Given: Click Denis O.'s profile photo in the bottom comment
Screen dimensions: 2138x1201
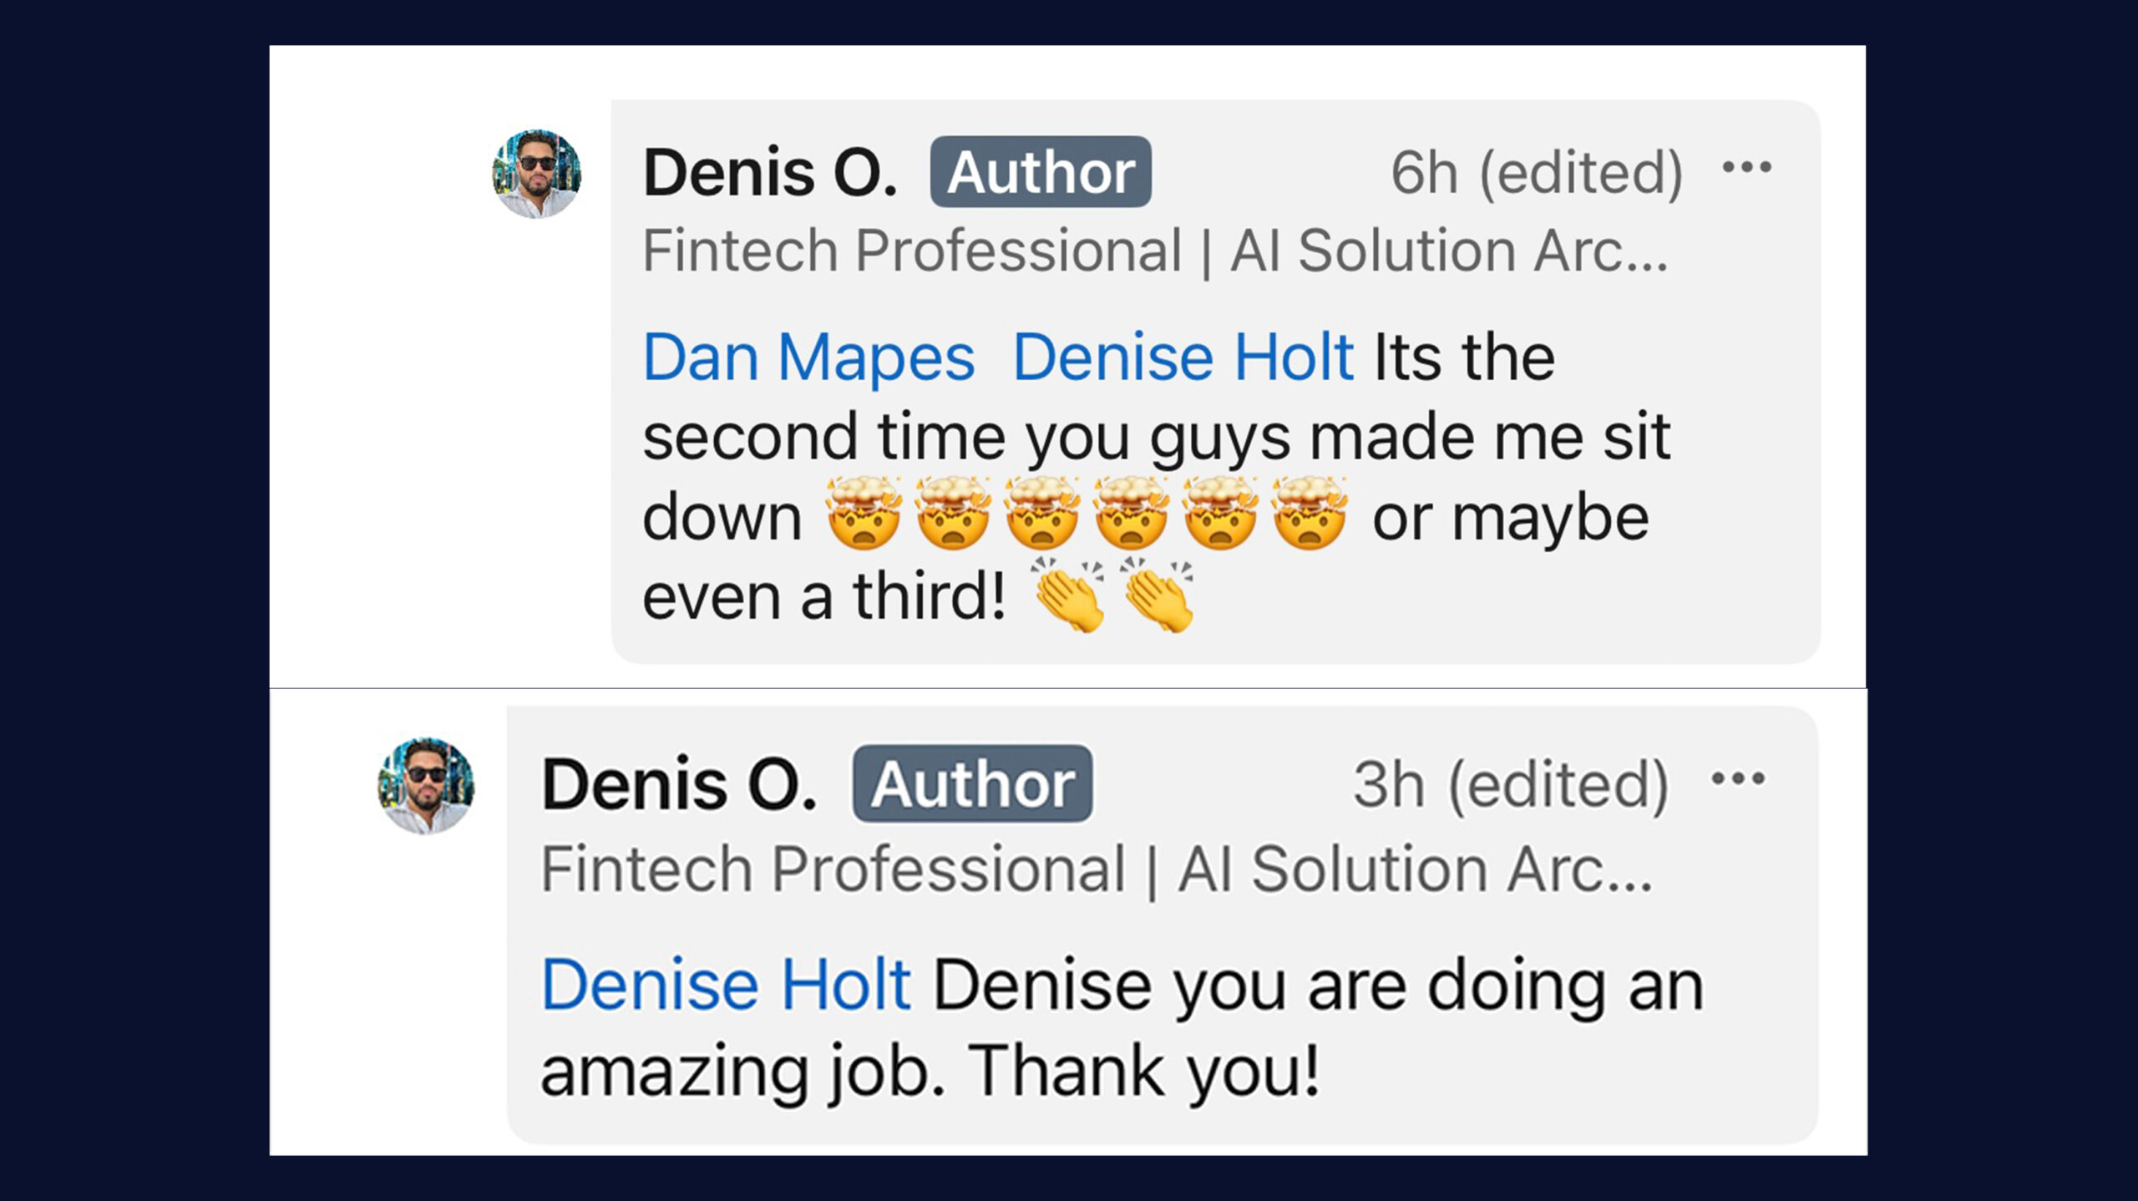Looking at the screenshot, I should [x=426, y=785].
